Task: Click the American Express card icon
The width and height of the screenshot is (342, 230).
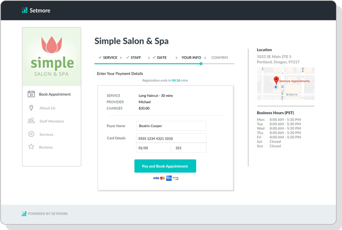Action: (169, 178)
